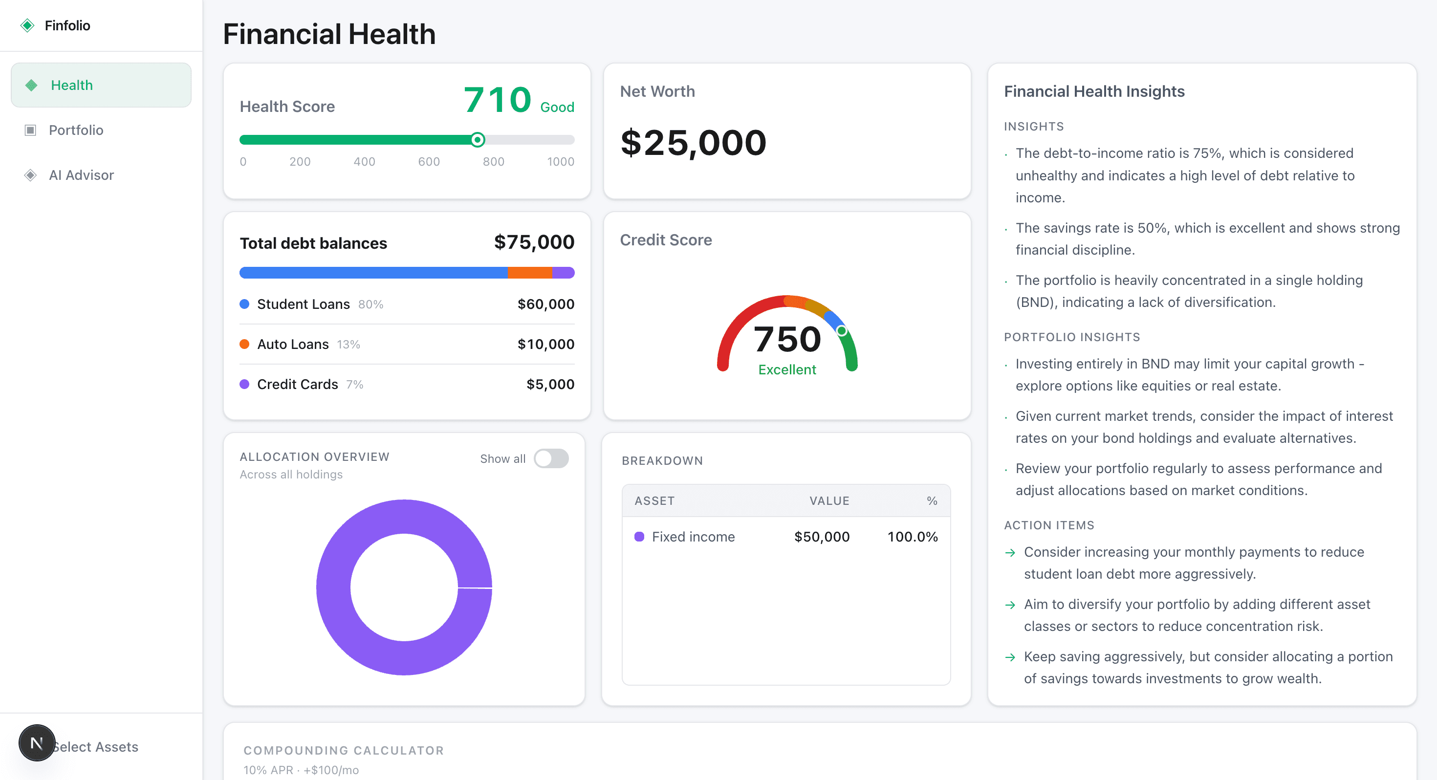Click the purple Credit Cards legend dot
This screenshot has width=1437, height=780.
[x=244, y=385]
